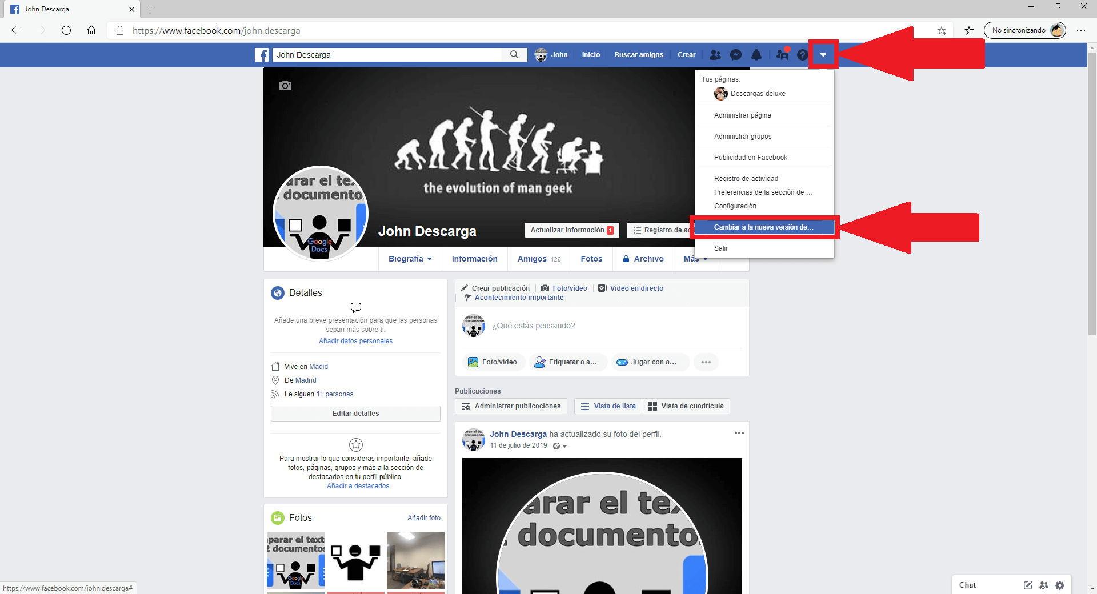Open post options ellipsis menu
This screenshot has width=1097, height=594.
pos(739,433)
